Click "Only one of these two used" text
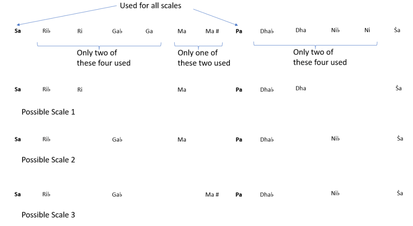 [204, 58]
